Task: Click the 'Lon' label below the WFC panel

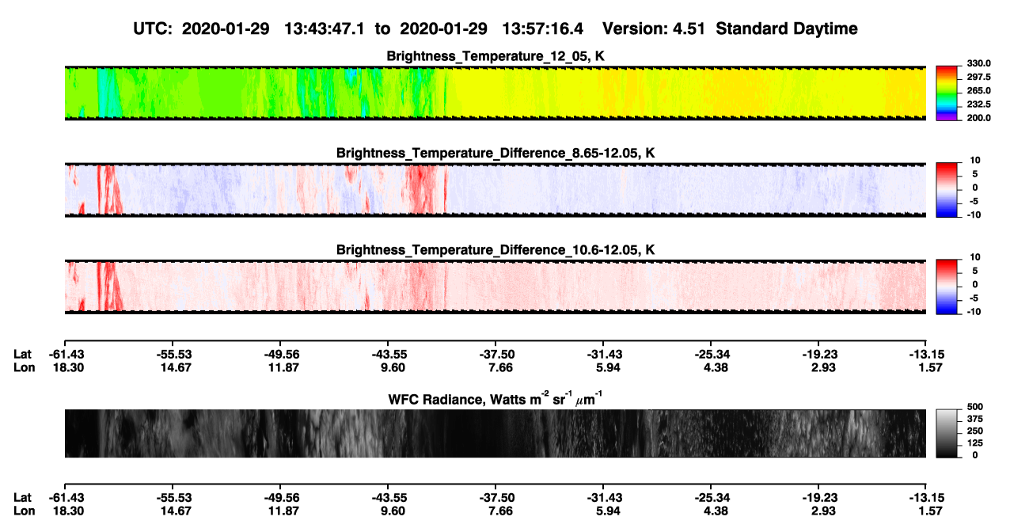Action: (x=23, y=511)
